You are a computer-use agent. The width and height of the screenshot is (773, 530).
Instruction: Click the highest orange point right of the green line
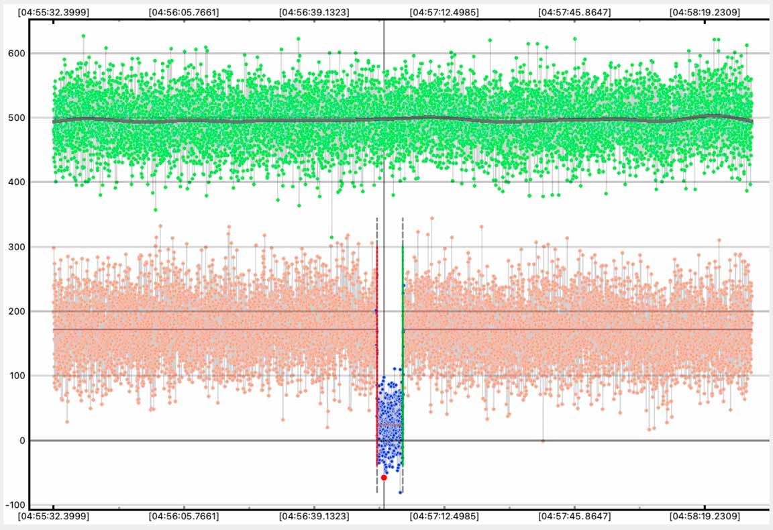(x=431, y=218)
